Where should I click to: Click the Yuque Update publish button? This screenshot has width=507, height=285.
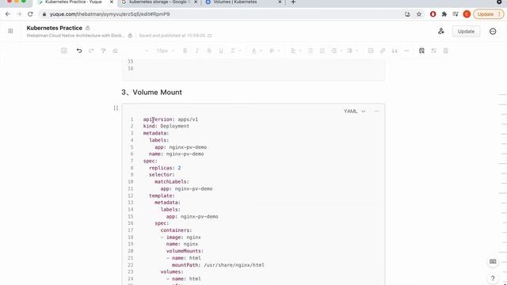466,32
